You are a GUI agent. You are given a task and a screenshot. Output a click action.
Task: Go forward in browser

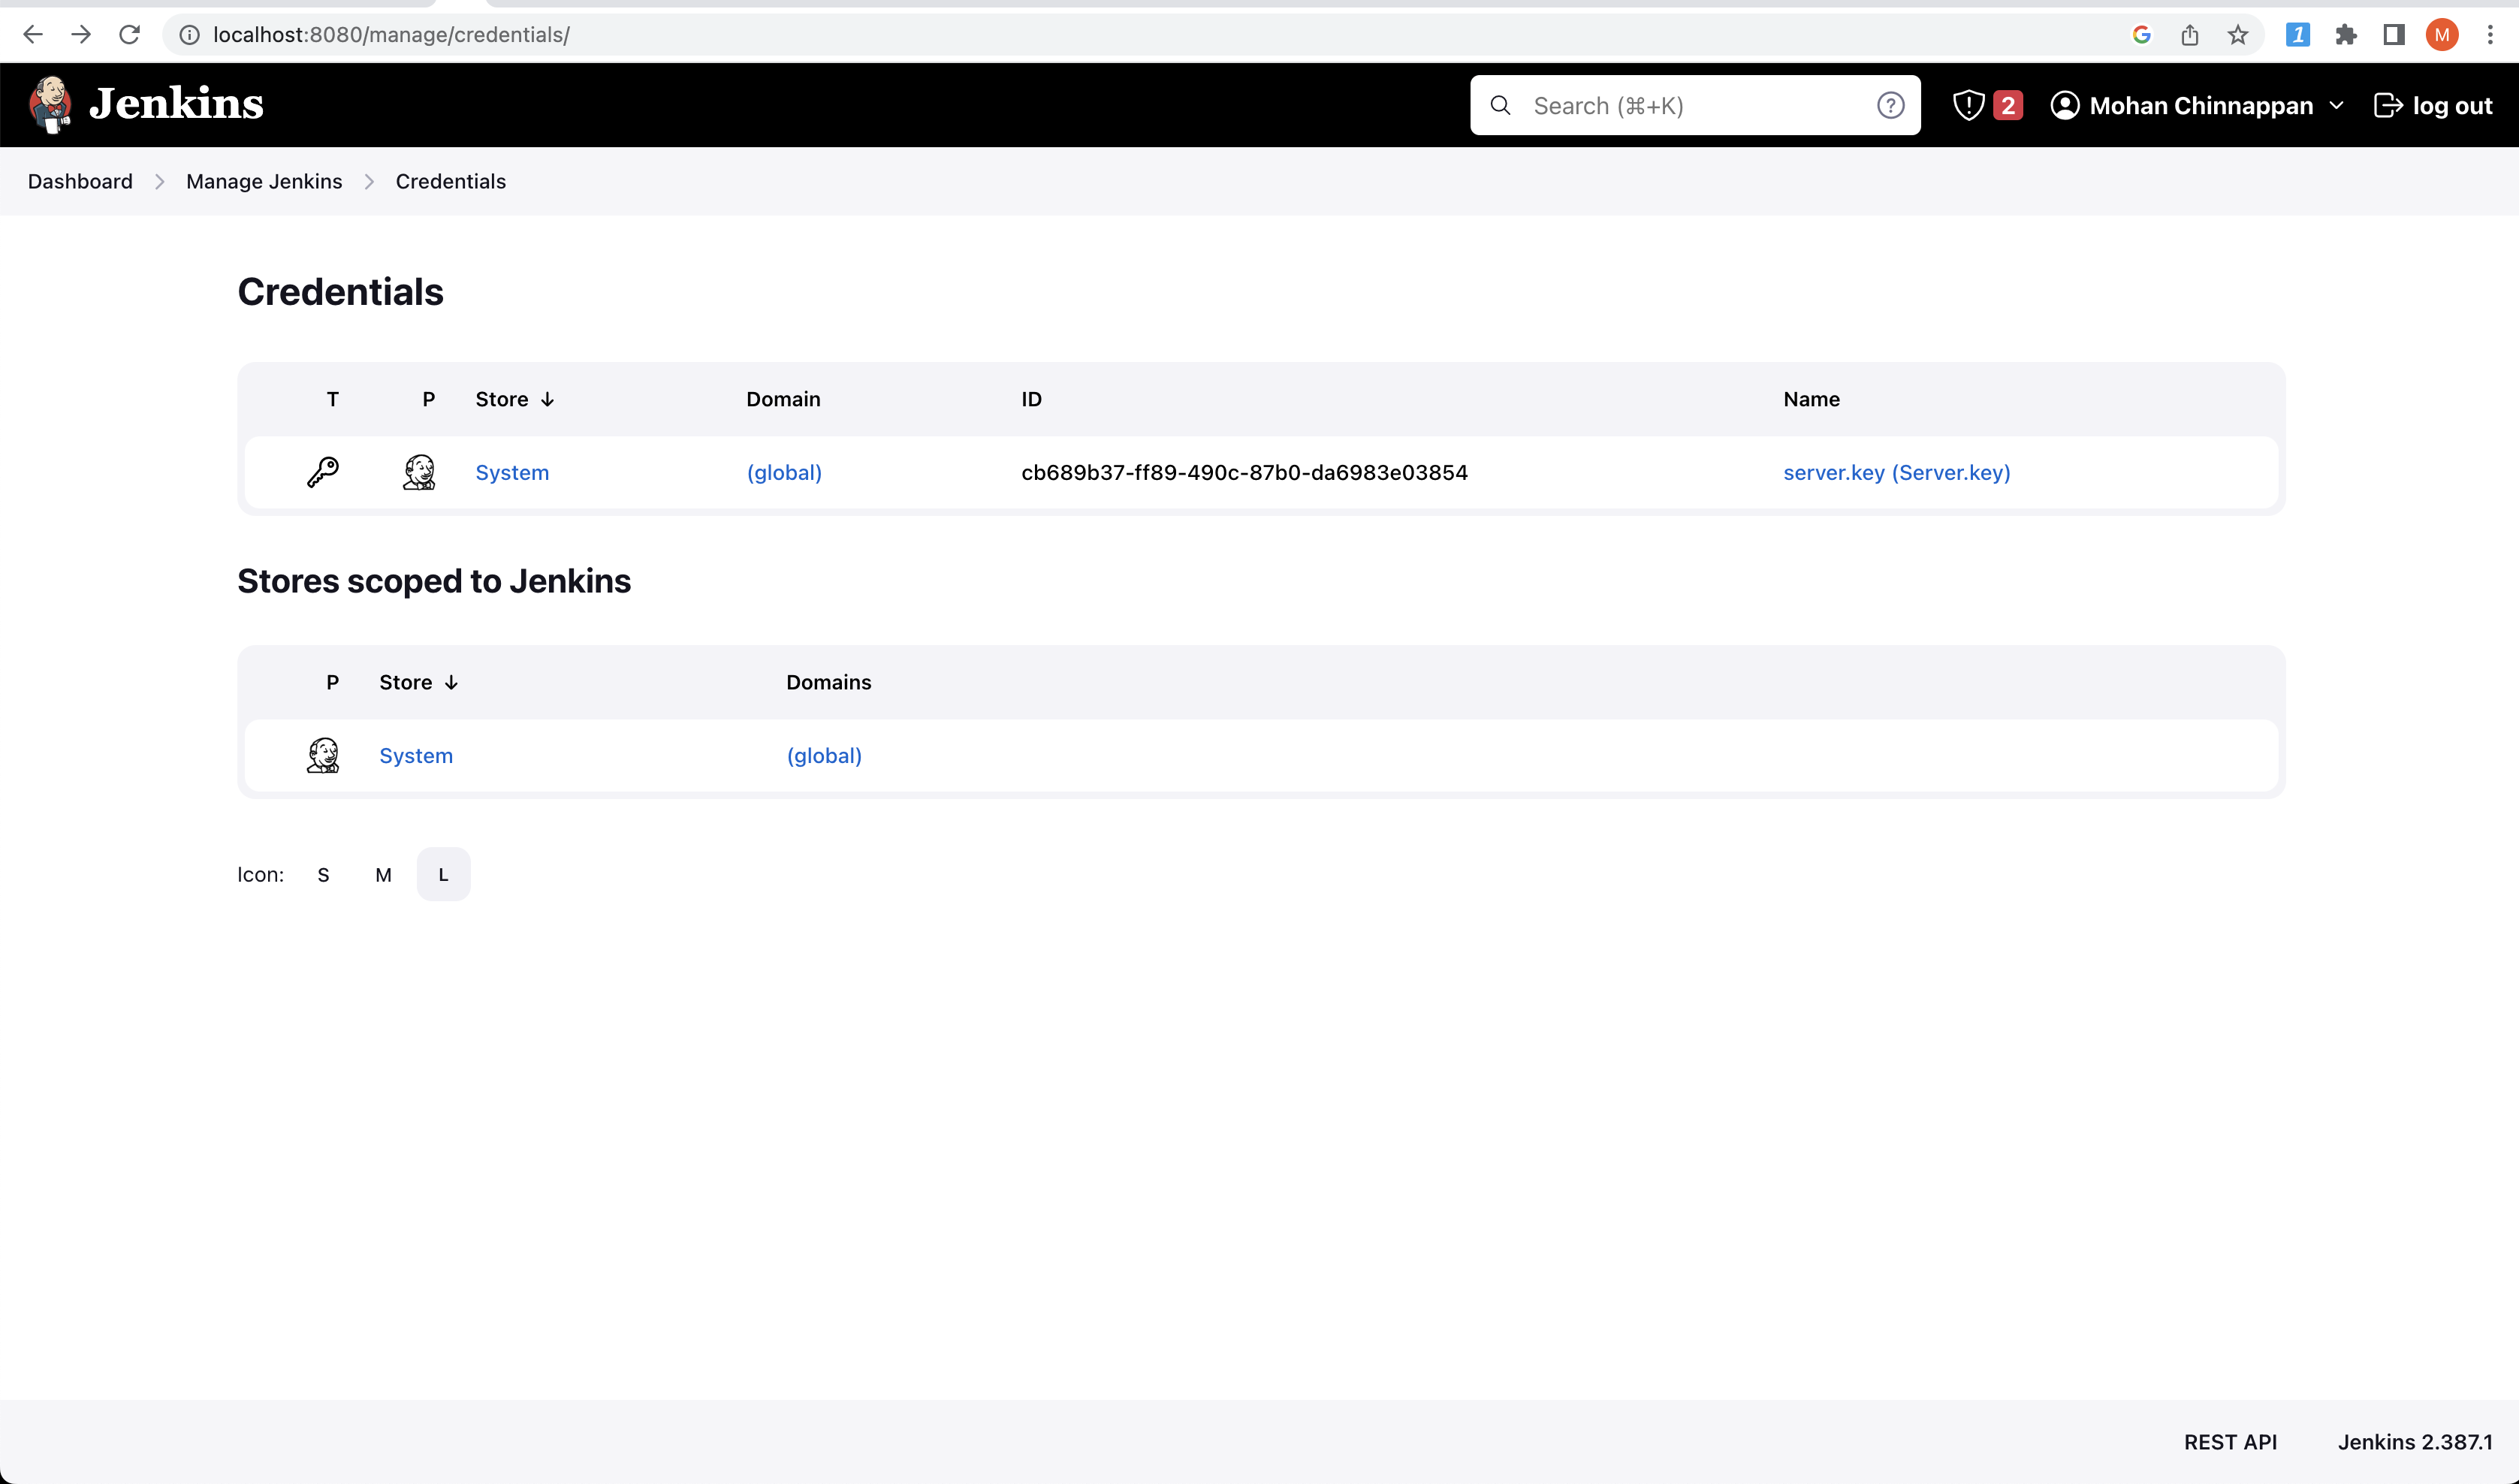81,35
